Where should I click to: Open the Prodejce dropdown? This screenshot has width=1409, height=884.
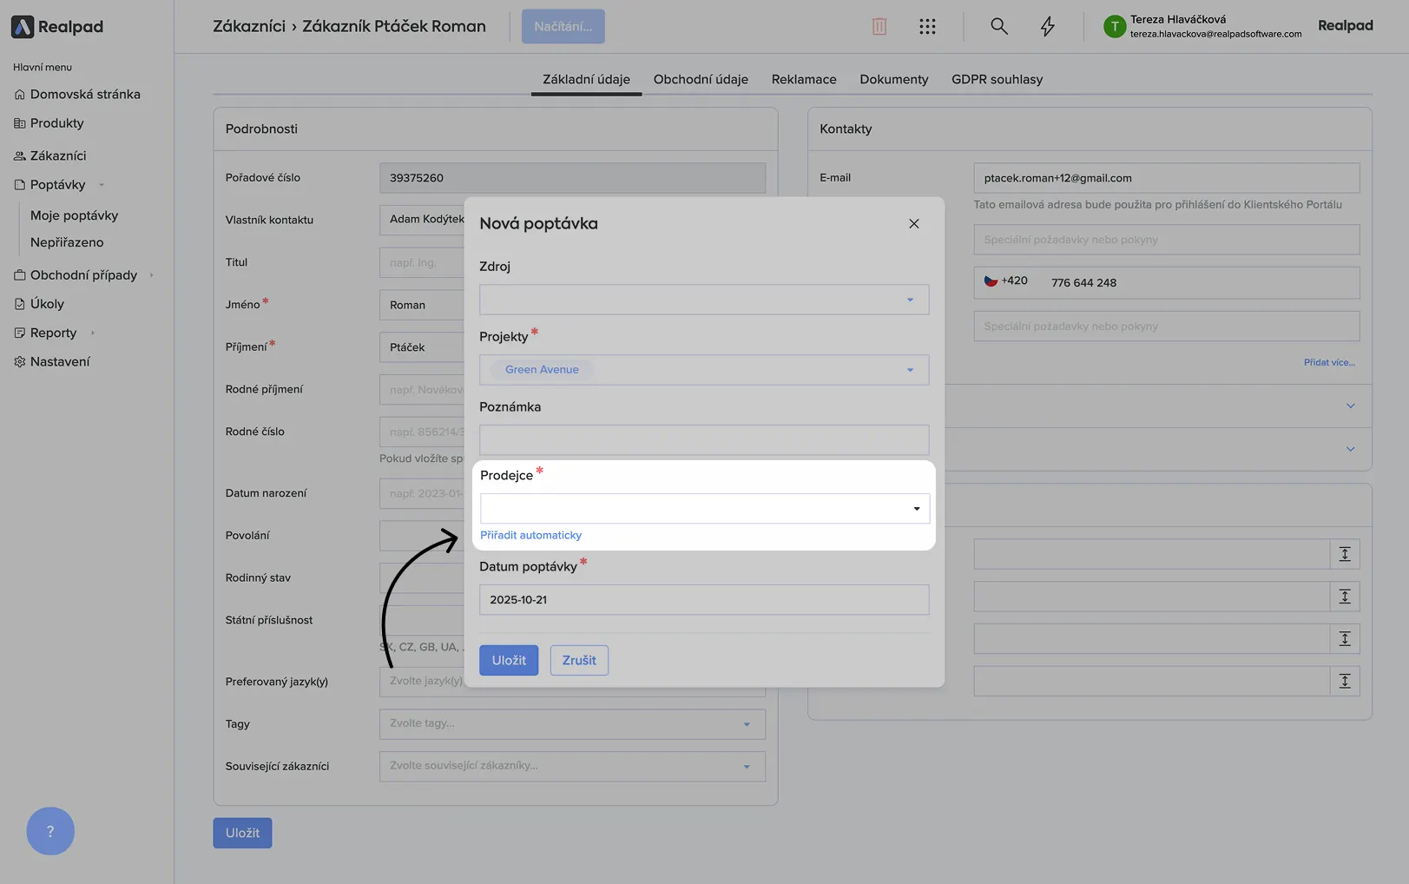click(x=704, y=509)
